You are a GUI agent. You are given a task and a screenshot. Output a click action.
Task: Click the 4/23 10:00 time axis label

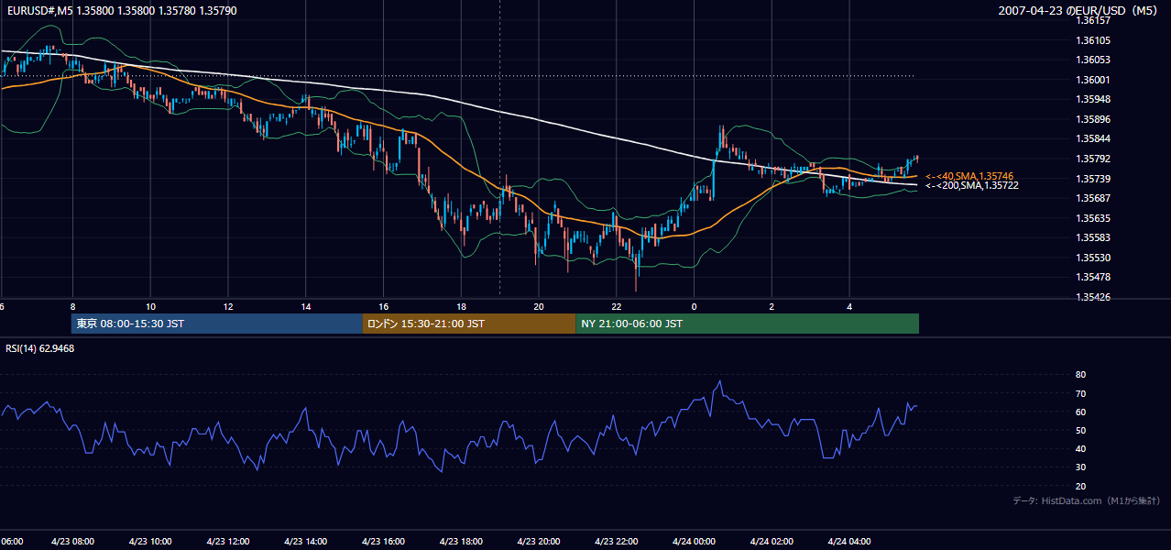(x=150, y=542)
